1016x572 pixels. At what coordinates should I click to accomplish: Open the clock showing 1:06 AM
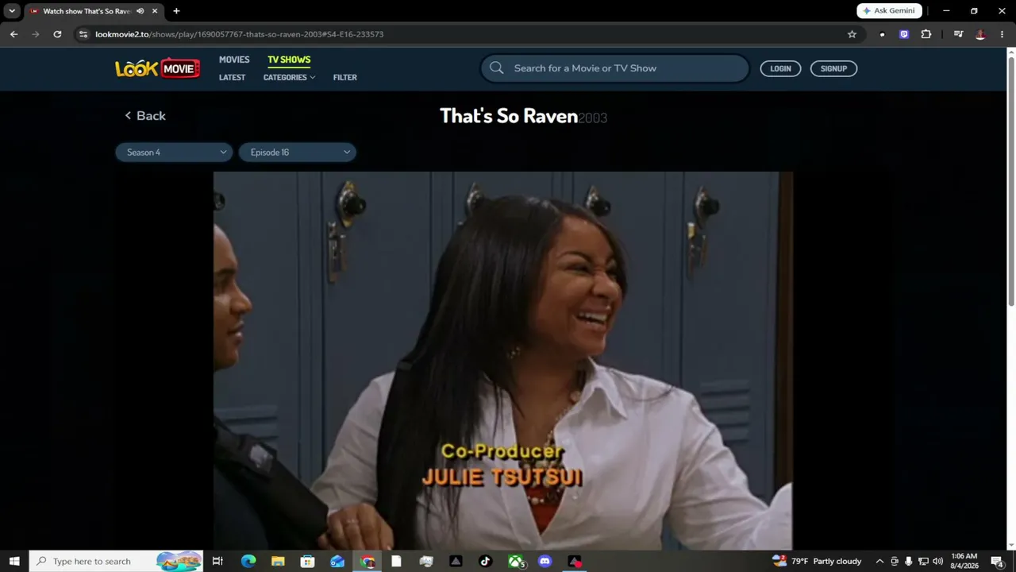pyautogui.click(x=964, y=561)
